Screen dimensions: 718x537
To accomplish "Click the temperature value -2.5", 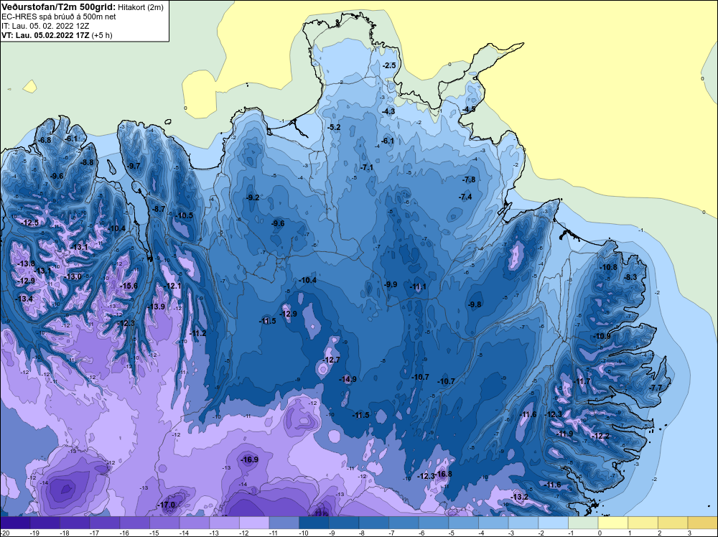I will [388, 65].
